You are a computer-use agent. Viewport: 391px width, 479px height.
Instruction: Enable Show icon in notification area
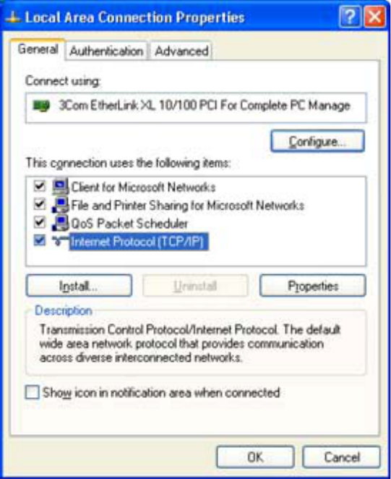pos(33,392)
